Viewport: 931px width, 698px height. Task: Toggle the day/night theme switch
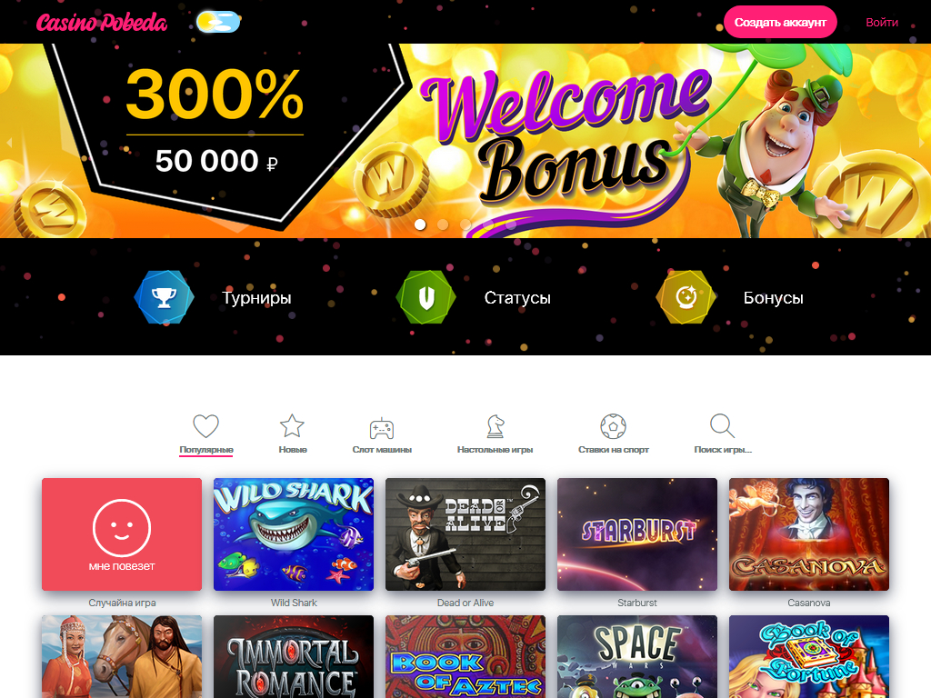pos(218,23)
